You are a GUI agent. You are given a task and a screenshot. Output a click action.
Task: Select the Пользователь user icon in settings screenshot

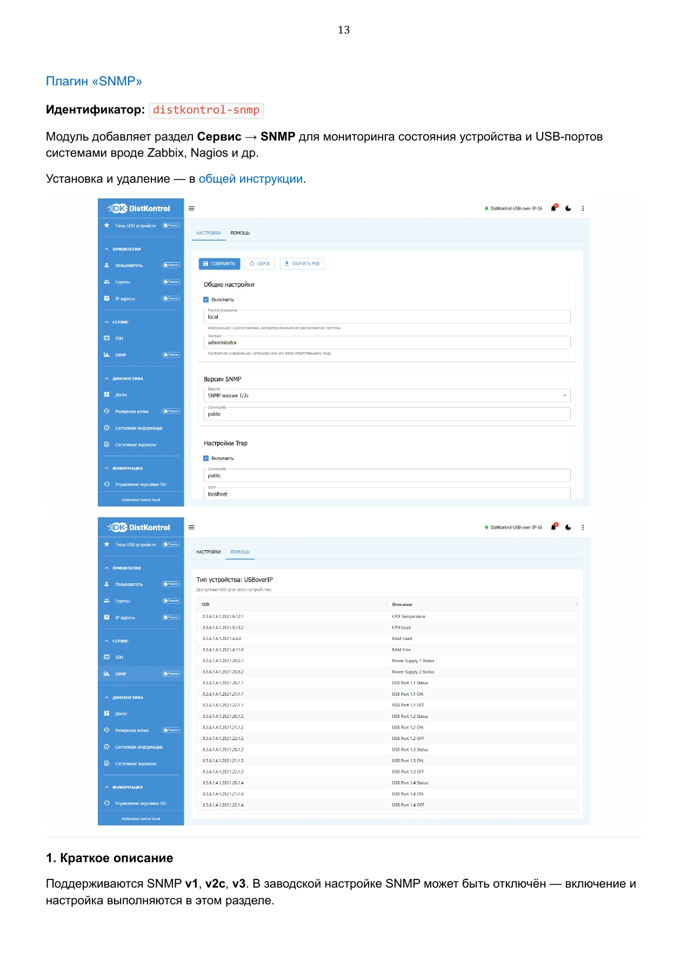pyautogui.click(x=106, y=265)
